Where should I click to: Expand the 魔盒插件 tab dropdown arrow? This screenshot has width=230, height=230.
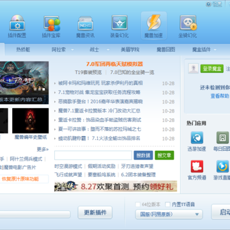215,50
